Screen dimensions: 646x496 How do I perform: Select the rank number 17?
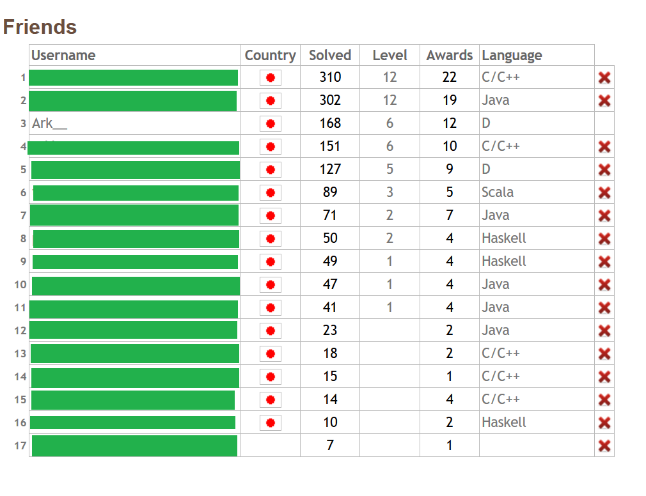click(x=20, y=446)
